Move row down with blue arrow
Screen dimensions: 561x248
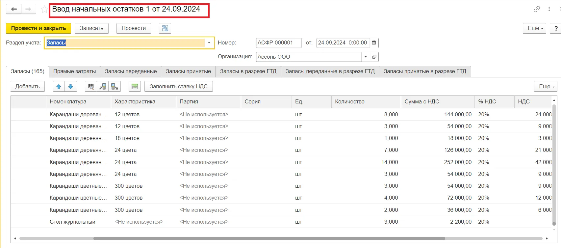tap(70, 87)
